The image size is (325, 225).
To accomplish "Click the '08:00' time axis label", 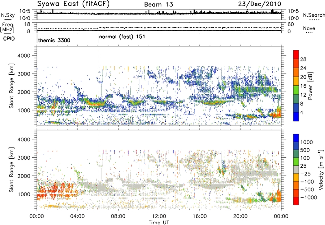I will pos(118,216).
